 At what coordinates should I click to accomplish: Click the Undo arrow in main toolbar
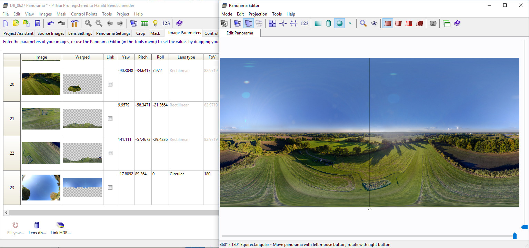51,23
